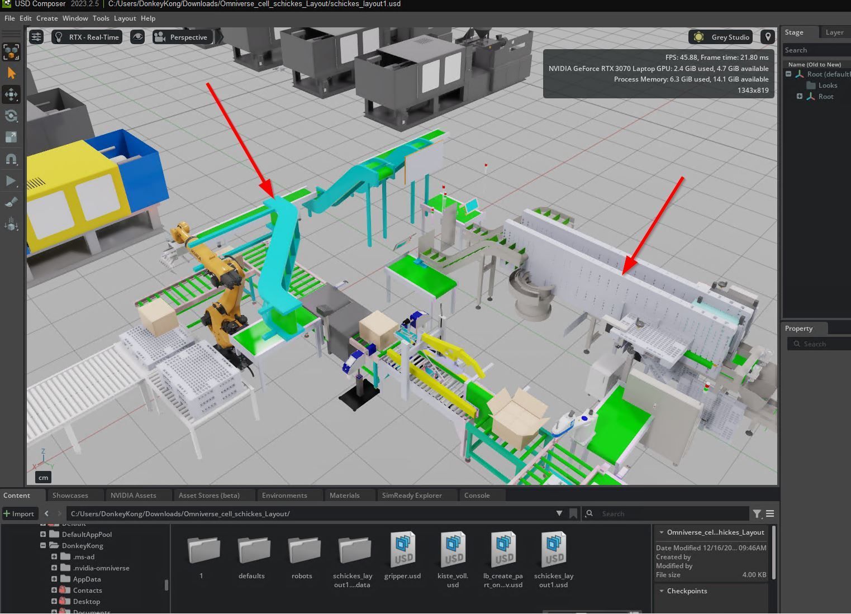
Task: Open the Window menu
Action: click(x=75, y=18)
